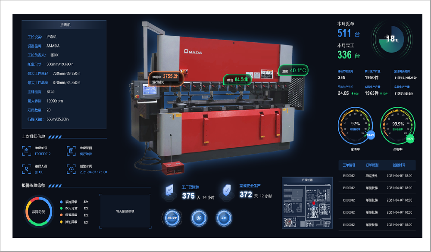Click the 维保单号 clipboard icon
Viewport: 431px width, 252px height.
point(26,151)
